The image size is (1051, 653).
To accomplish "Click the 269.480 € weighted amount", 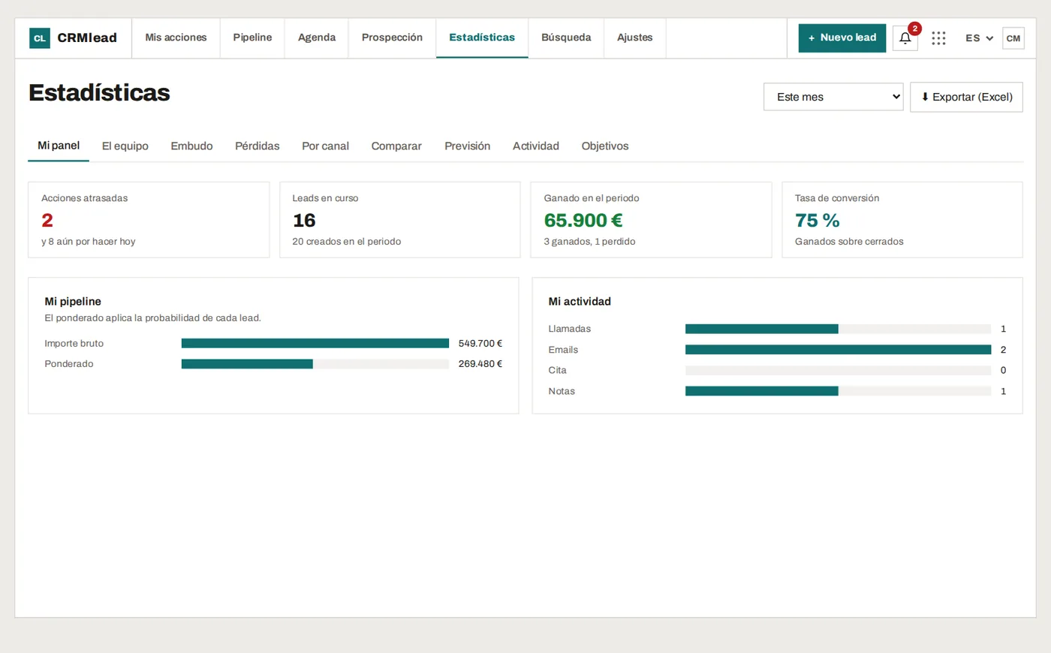I will pos(480,364).
